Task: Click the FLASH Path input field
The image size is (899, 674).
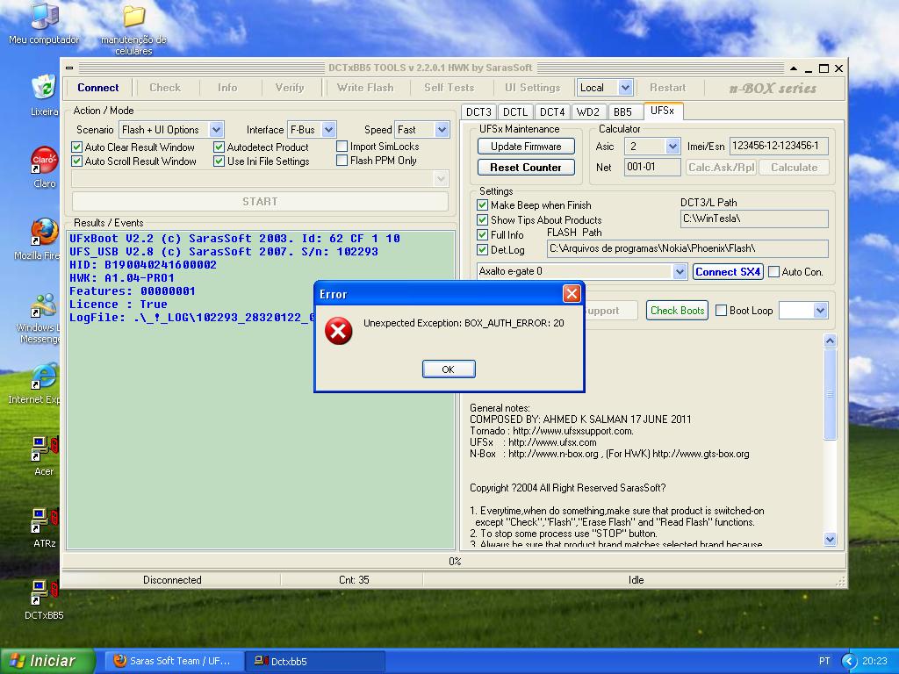Action: (687, 248)
